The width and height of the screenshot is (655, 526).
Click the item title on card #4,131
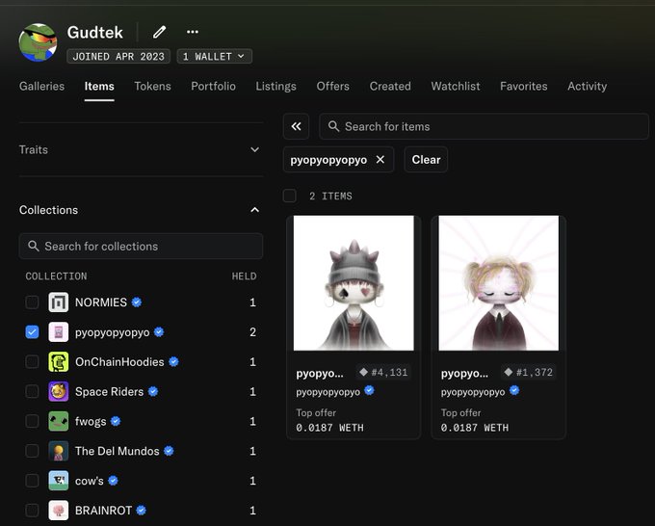coord(320,373)
